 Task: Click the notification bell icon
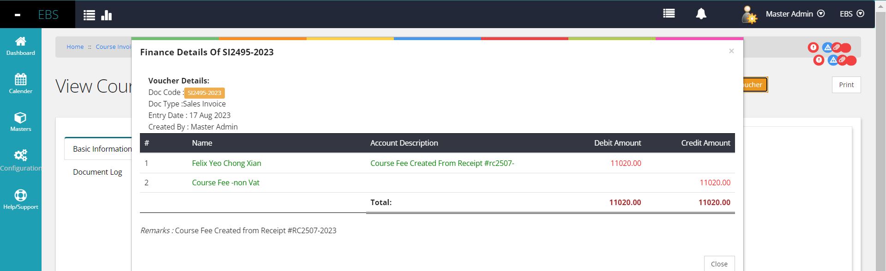coord(701,14)
